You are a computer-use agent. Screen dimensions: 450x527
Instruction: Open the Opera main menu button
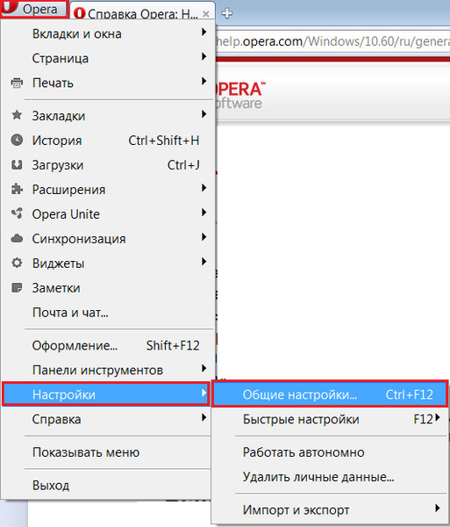pos(34,9)
